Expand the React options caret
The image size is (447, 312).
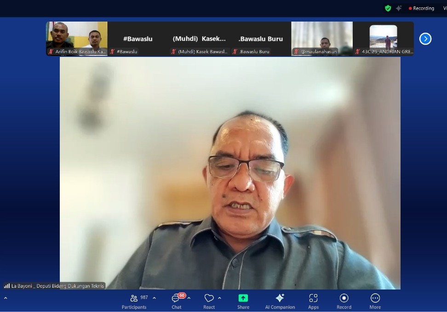219,298
